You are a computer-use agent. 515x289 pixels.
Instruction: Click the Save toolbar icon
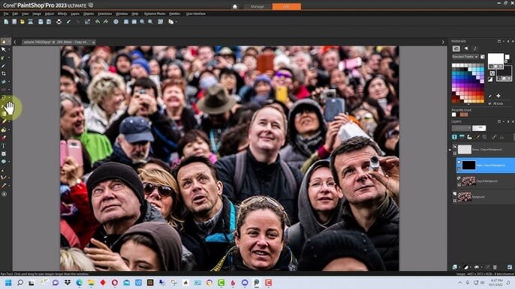(41, 22)
